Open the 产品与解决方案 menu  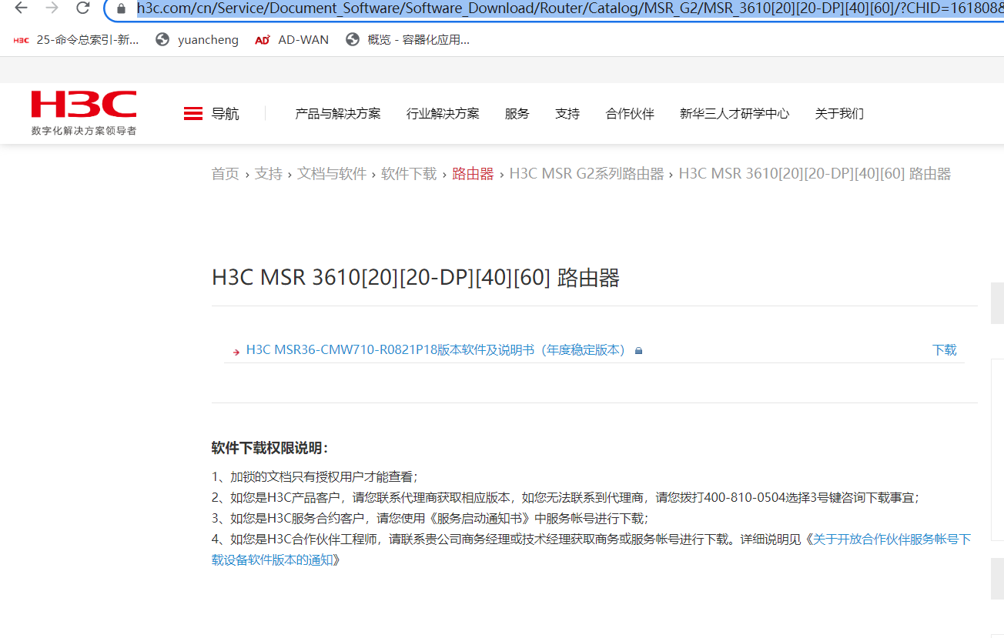point(338,114)
